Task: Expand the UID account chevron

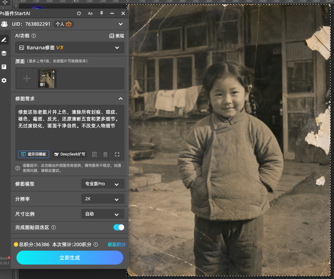Action: [121, 24]
